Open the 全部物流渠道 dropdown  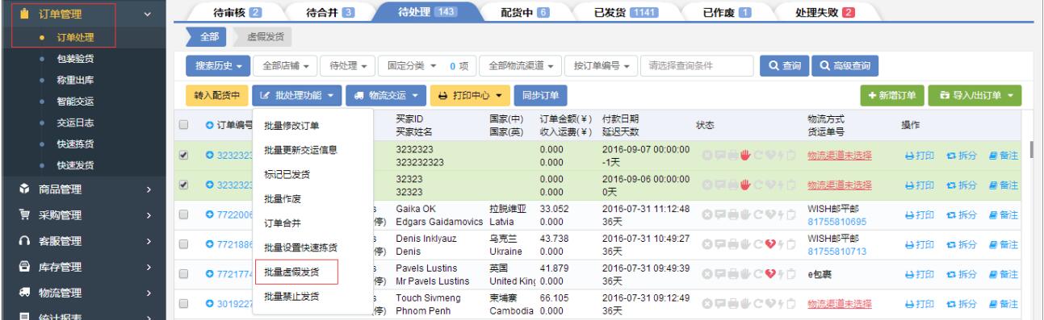coord(521,65)
